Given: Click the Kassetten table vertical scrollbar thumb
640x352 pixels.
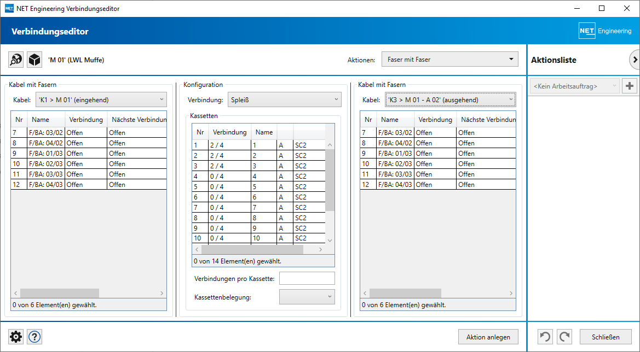Looking at the screenshot, I should click(330, 180).
